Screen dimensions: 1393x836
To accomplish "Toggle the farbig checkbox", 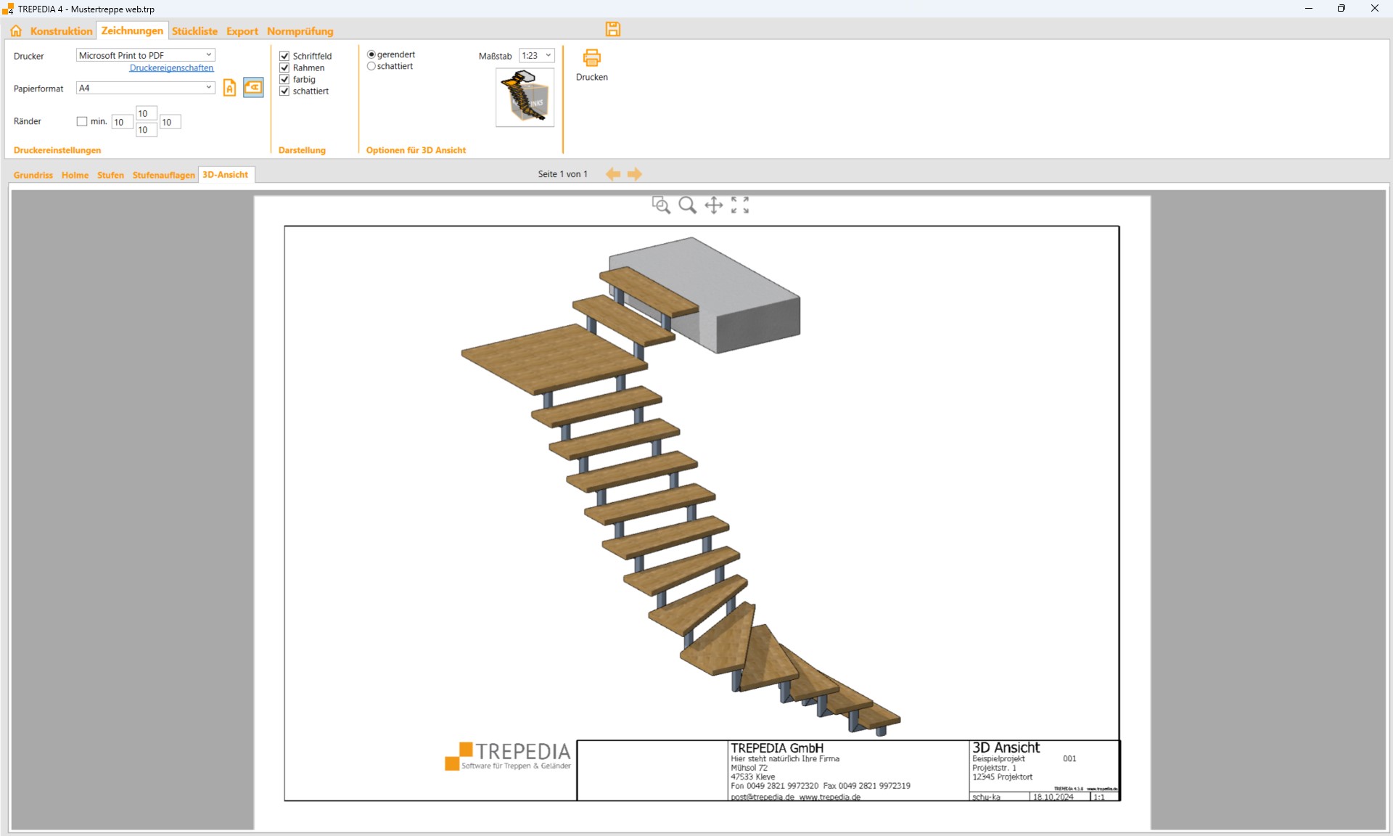I will pos(284,79).
